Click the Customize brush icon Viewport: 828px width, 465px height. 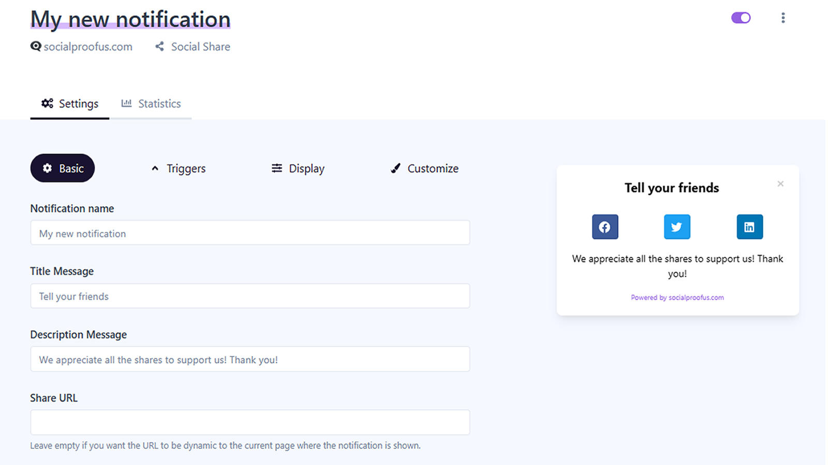pyautogui.click(x=396, y=168)
